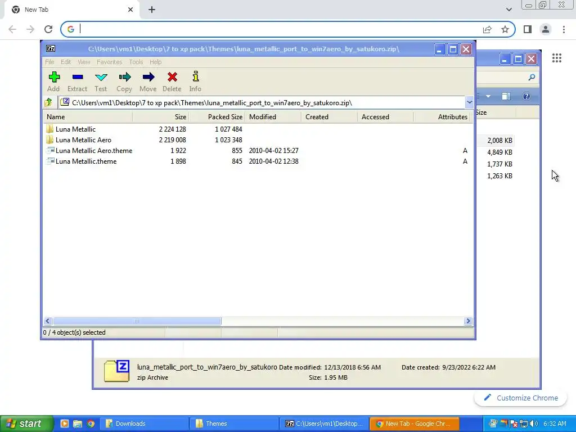The height and width of the screenshot is (432, 576).
Task: Select the Luna Metallic Aero folder
Action: pyautogui.click(x=79, y=140)
